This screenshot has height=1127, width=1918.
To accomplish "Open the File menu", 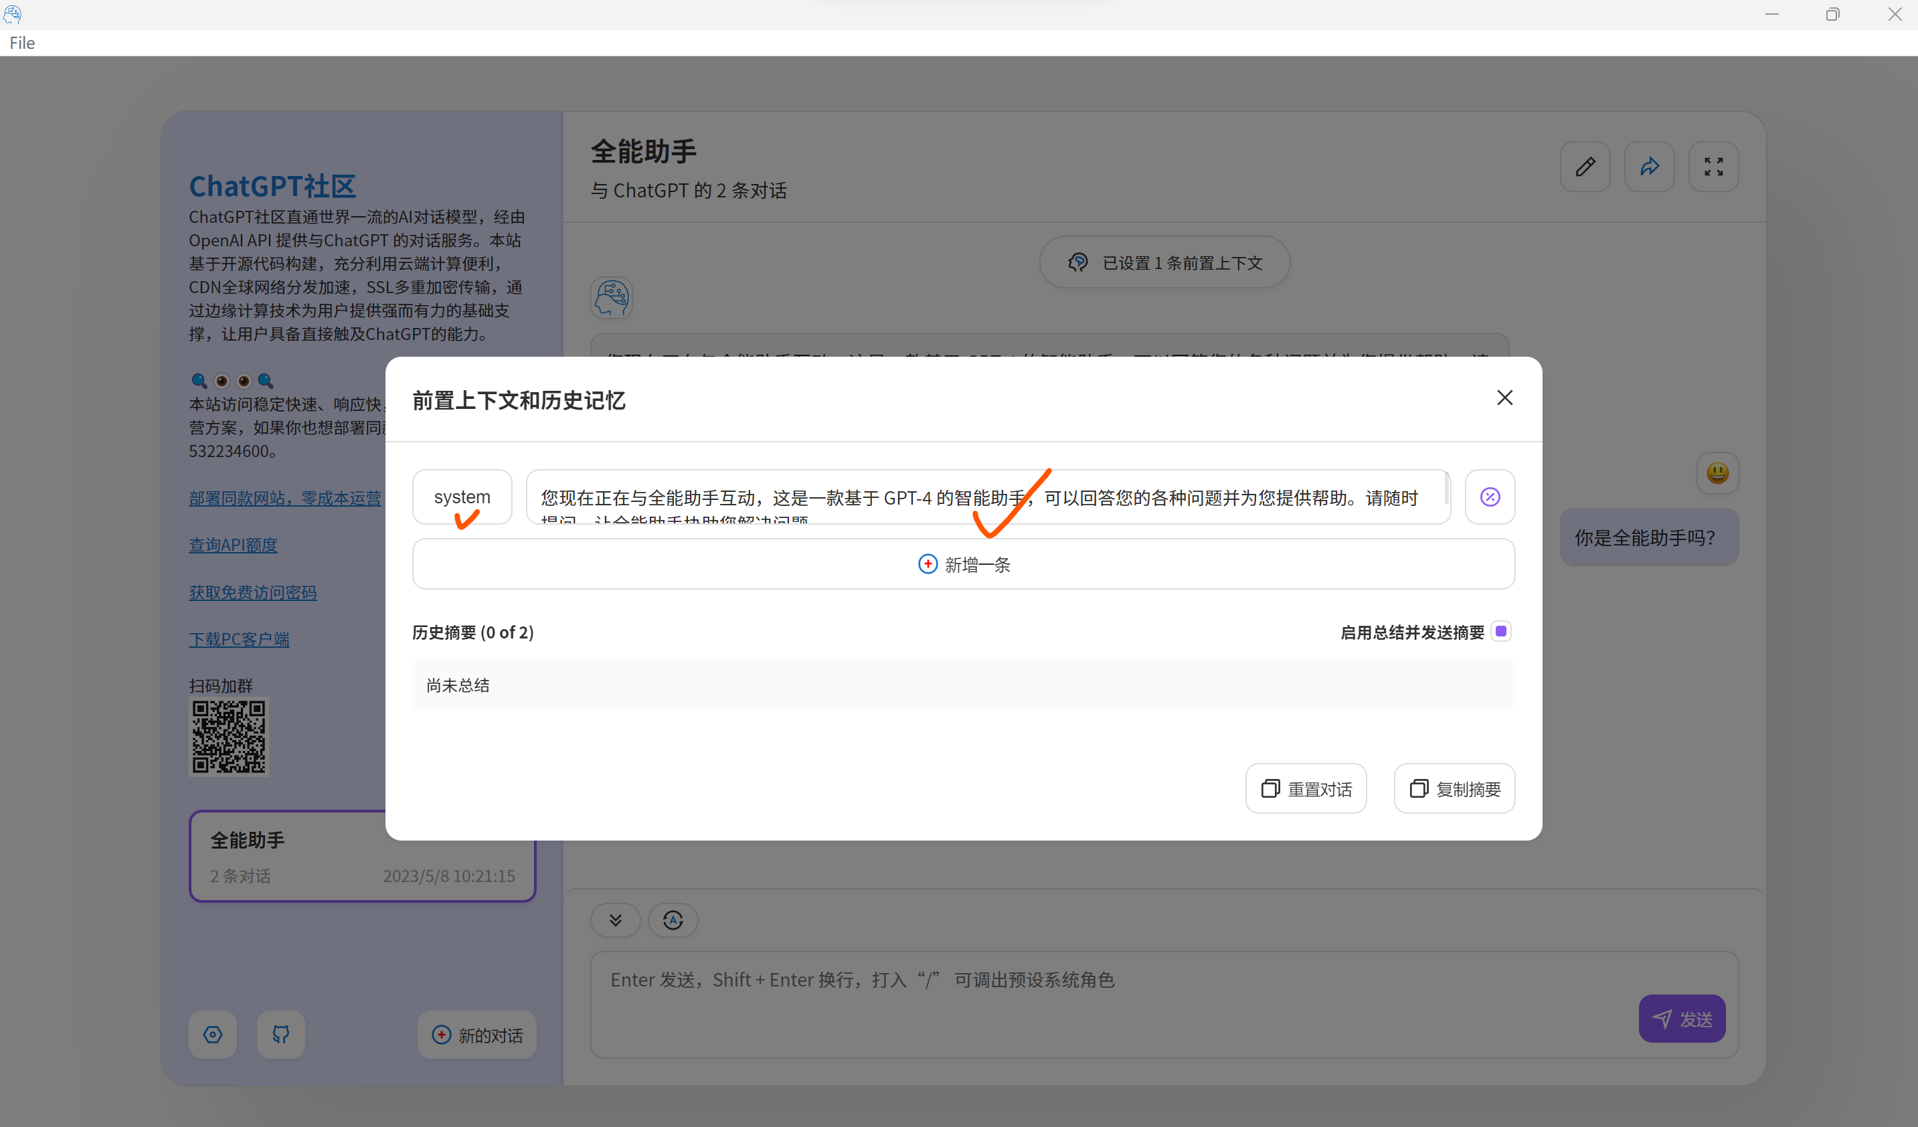I will 22,43.
